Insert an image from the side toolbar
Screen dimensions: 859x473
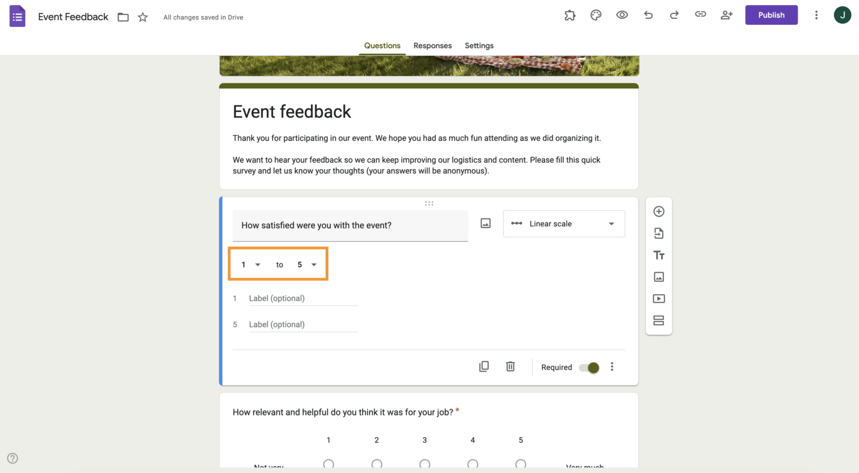pos(659,277)
